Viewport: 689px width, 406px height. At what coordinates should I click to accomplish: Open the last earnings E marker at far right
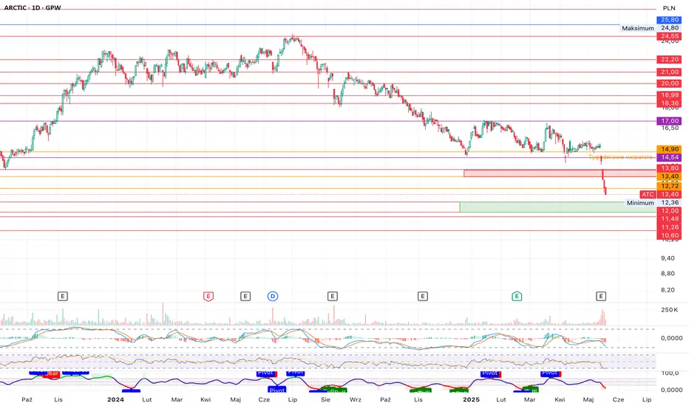pyautogui.click(x=601, y=296)
